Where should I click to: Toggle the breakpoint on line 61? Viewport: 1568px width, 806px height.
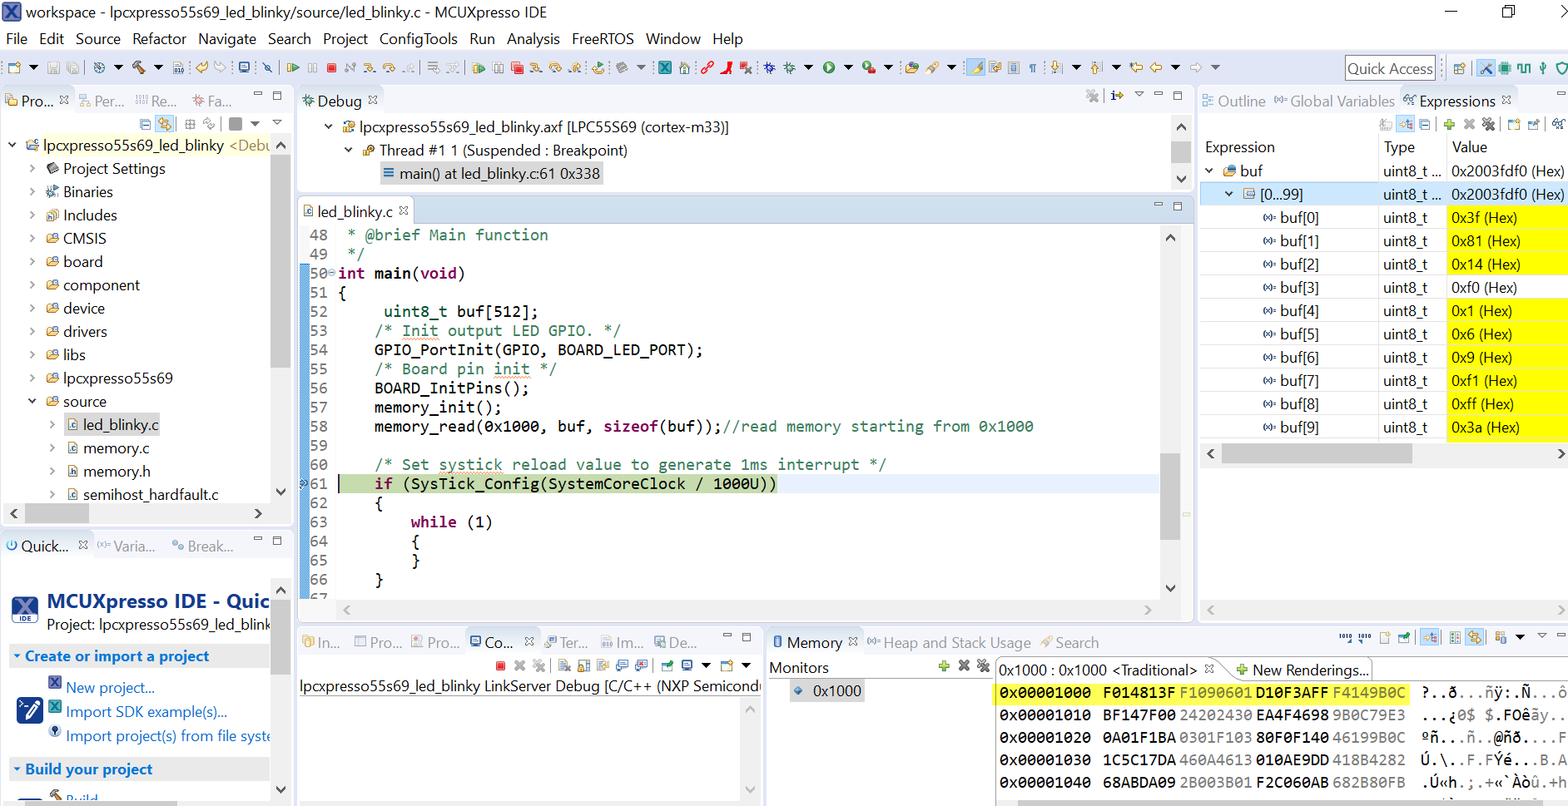(x=305, y=483)
